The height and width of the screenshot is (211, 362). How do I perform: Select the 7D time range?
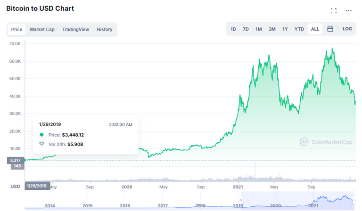point(246,29)
